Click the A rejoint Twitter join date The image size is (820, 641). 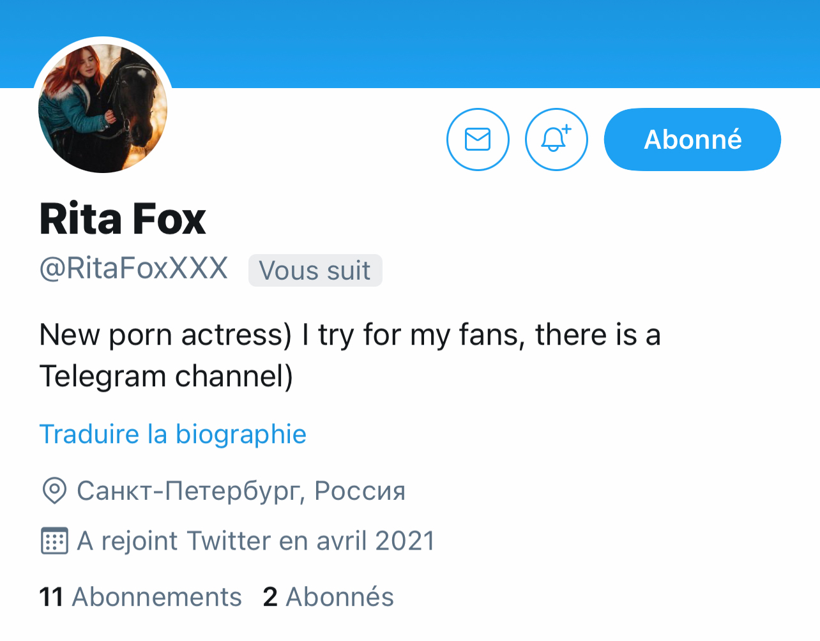coord(255,541)
